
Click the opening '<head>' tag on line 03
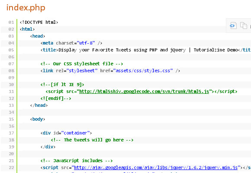38,36
